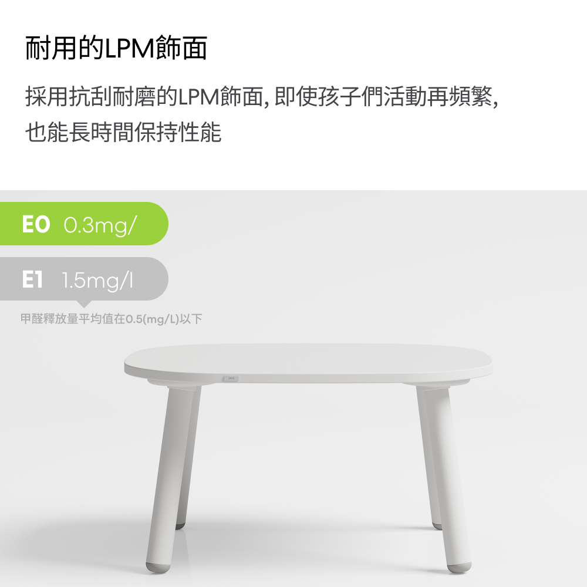587x587 pixels.
Task: Click the text line 也能長時間保持性能
Action: [123, 132]
